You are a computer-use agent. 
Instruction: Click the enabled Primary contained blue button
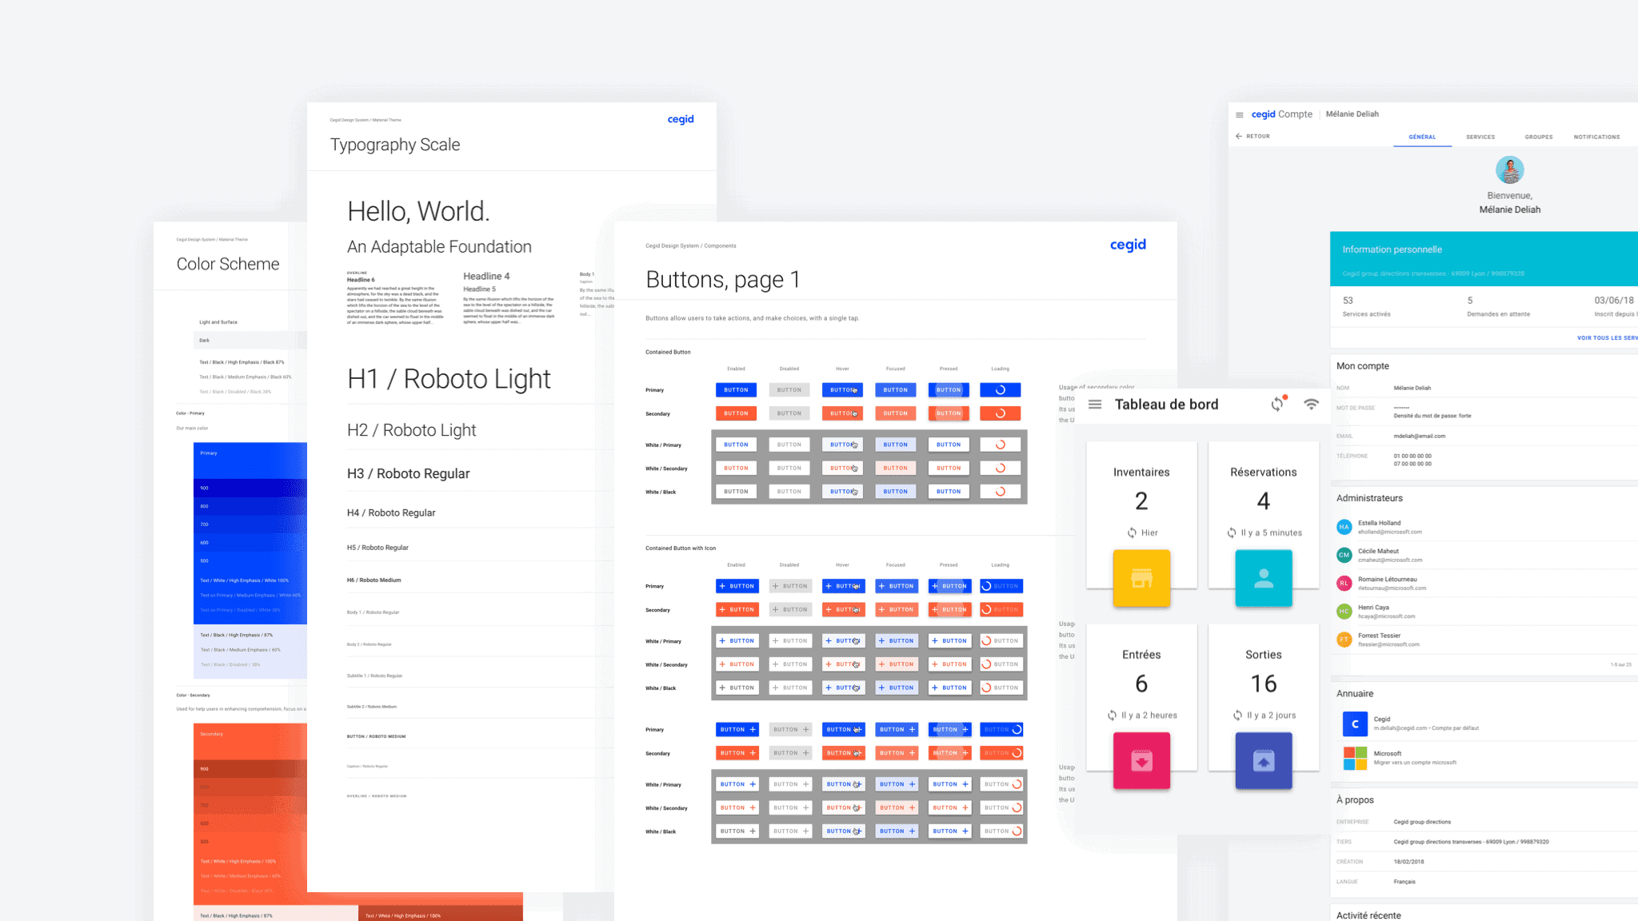tap(736, 390)
